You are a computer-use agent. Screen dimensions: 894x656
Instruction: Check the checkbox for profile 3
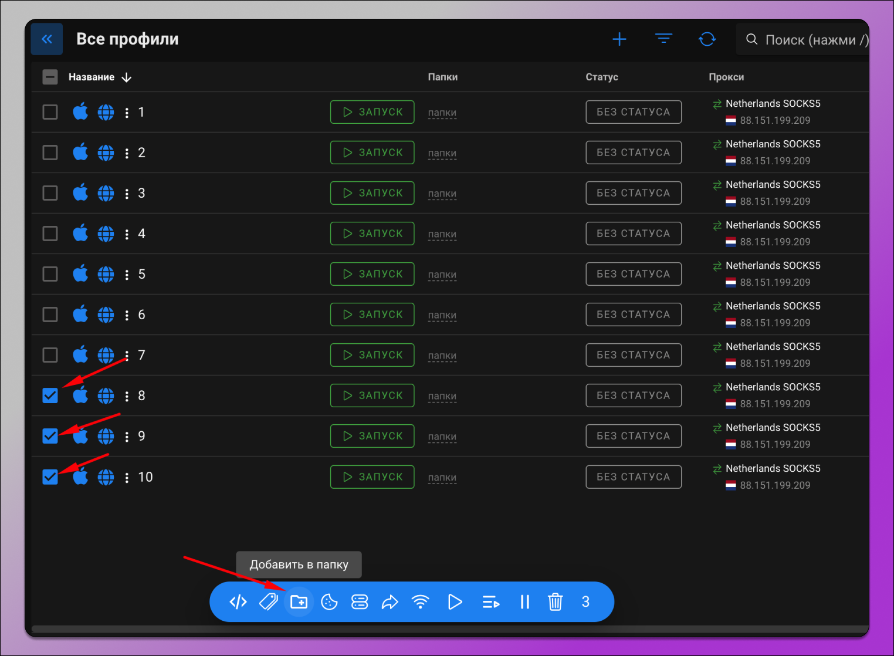[x=50, y=193]
